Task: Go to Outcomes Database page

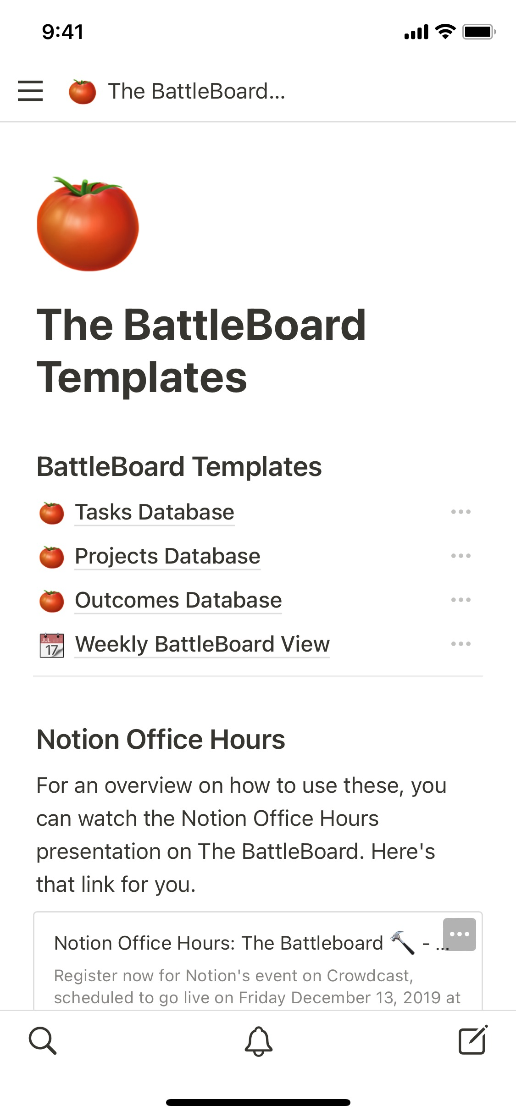Action: (x=178, y=600)
